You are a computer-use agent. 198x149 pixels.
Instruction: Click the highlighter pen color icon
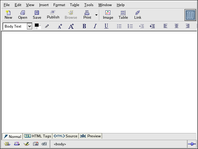(x=47, y=26)
